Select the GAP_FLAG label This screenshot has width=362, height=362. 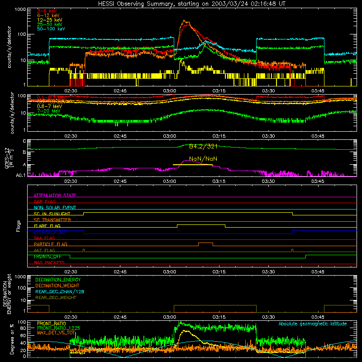(44, 201)
